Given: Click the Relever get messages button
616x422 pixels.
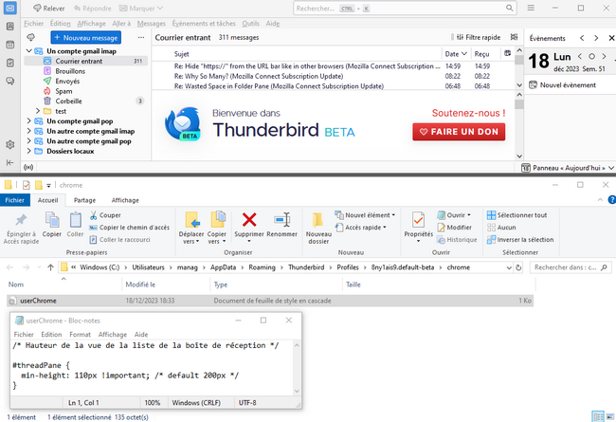Looking at the screenshot, I should 48,9.
